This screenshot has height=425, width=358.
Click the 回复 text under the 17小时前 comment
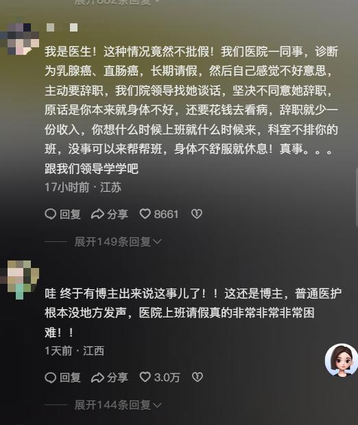[x=70, y=214]
